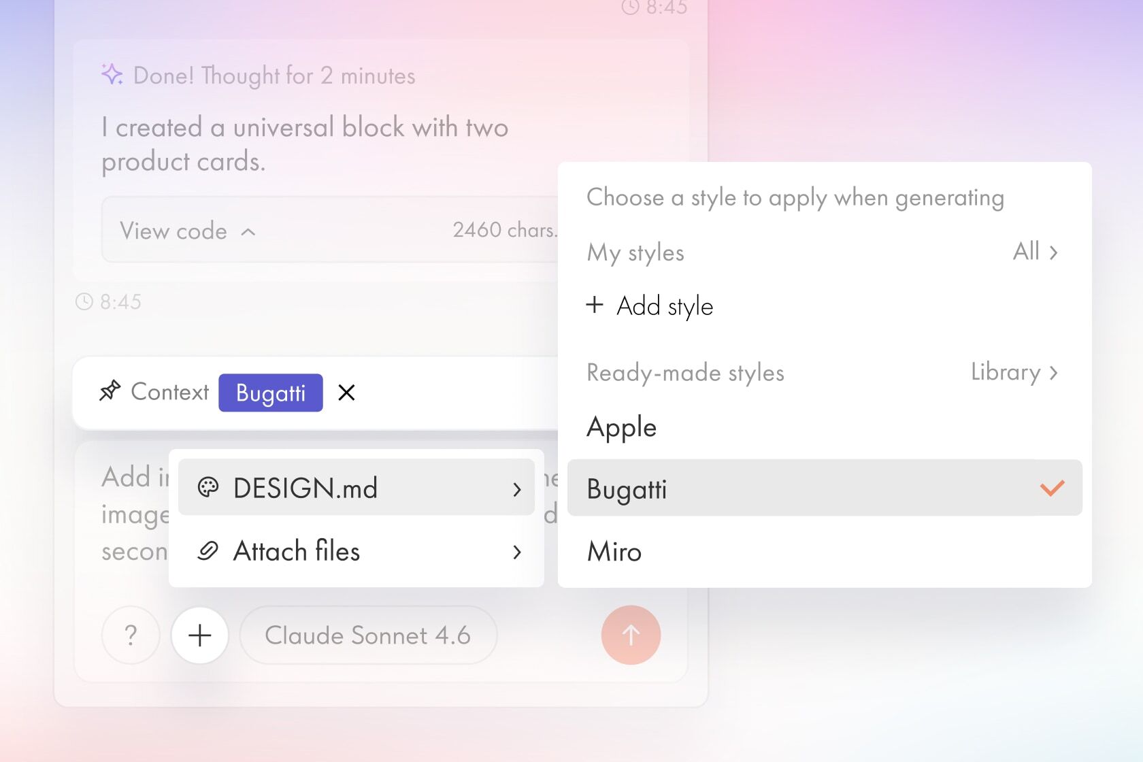Click the 2460 chars count text
Screen dimensions: 1143x762
pos(505,230)
